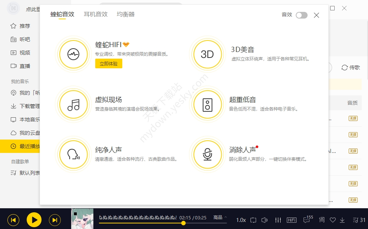
Task: Click the 蝰蛇HIFI title text
Action: point(108,45)
